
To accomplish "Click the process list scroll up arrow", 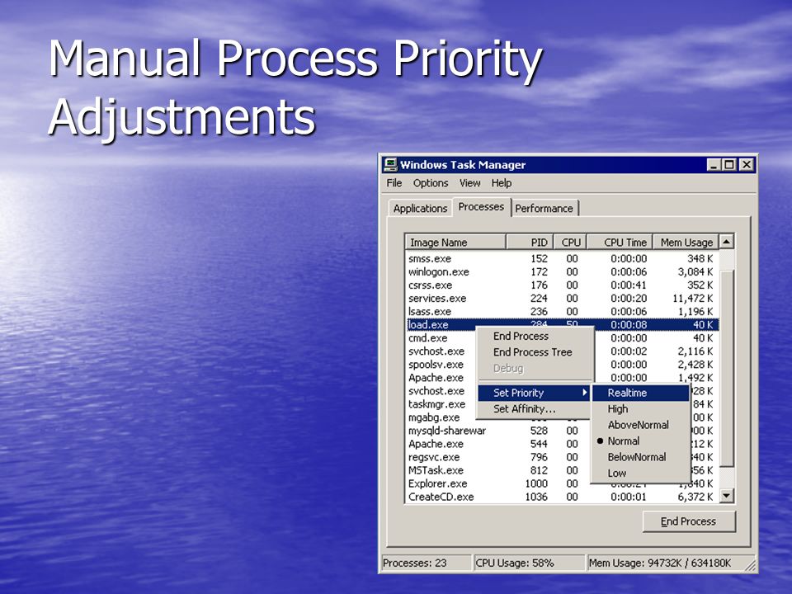I will [726, 242].
